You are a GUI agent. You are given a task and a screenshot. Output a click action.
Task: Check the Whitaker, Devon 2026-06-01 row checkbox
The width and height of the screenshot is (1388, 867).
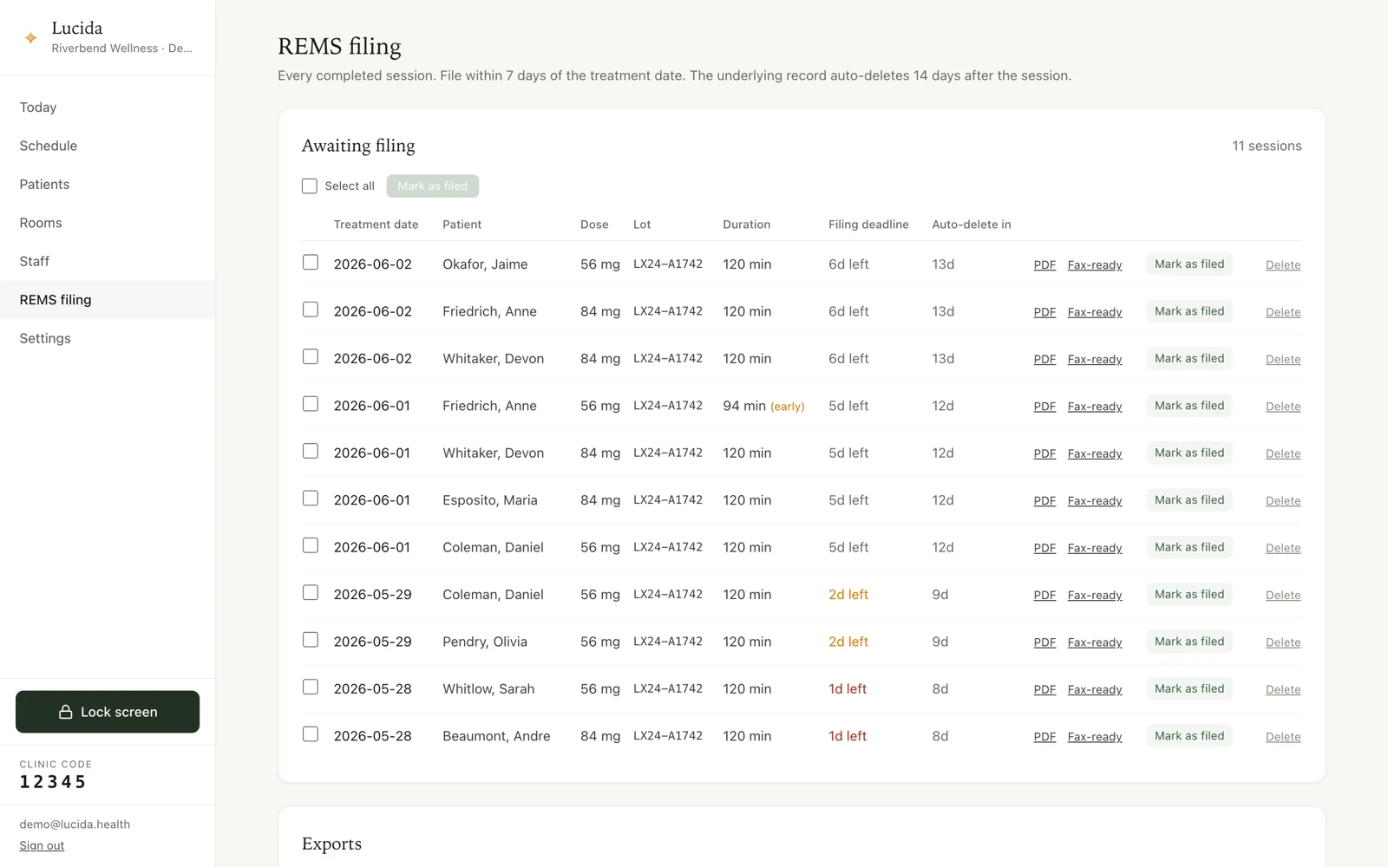pos(311,452)
